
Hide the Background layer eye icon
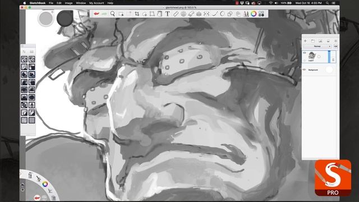[304, 70]
